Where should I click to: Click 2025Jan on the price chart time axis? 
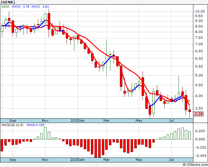[77, 121]
